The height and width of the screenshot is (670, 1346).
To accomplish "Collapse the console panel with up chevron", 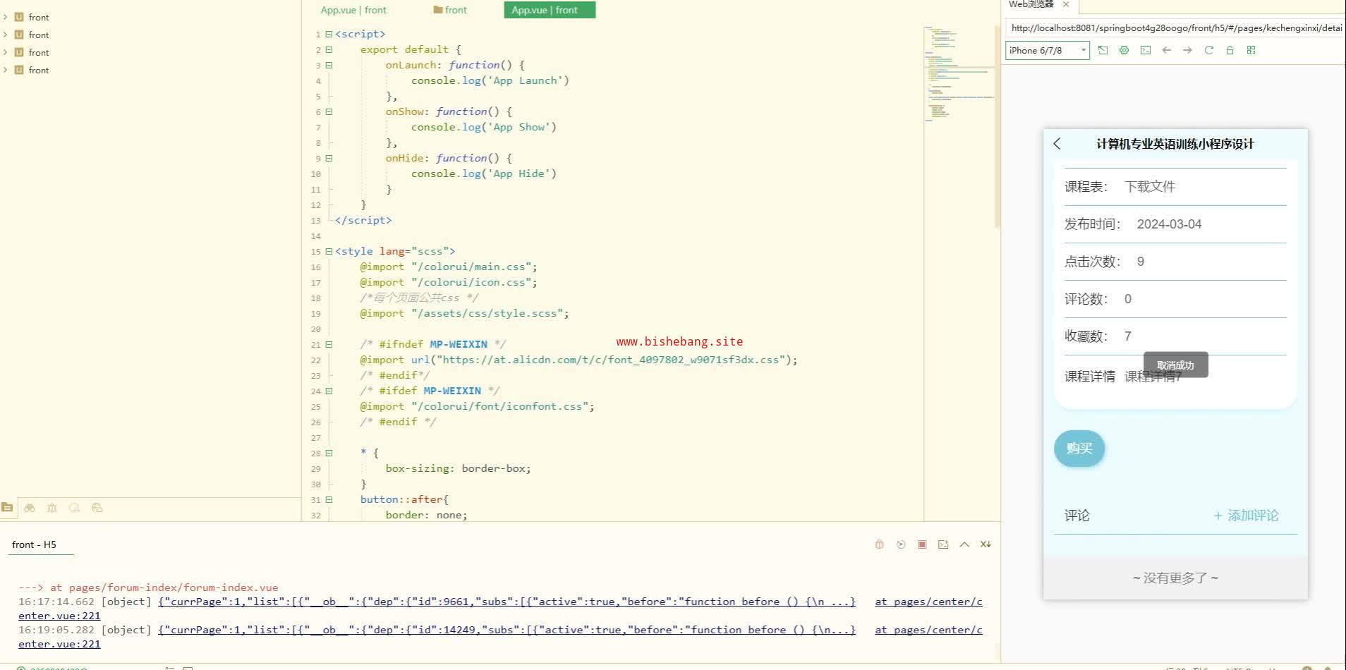I will (964, 544).
